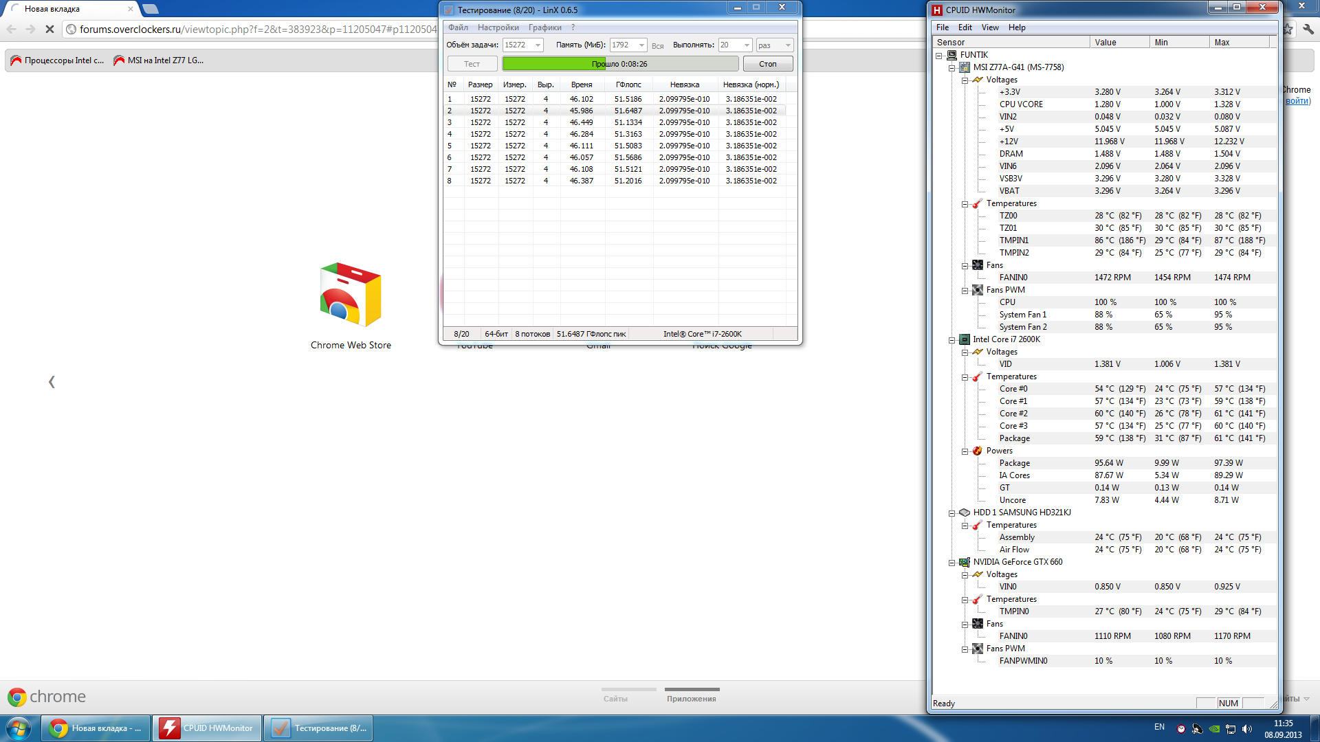Image resolution: width=1320 pixels, height=742 pixels.
Task: Collapse Intel Core i7 2600K node
Action: [952, 339]
